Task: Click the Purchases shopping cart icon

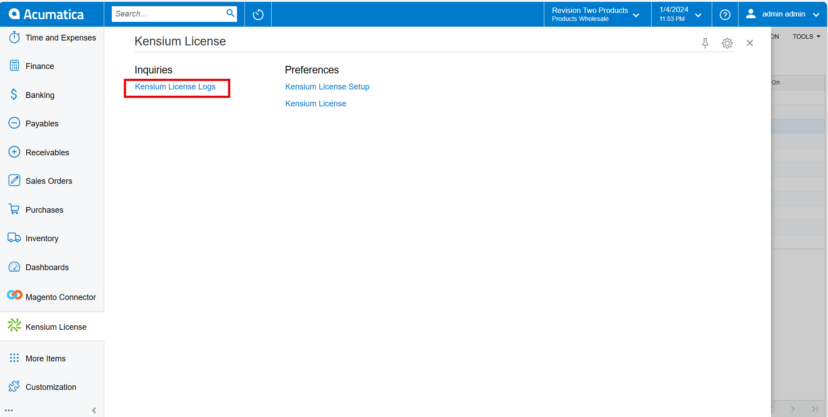Action: 14,209
